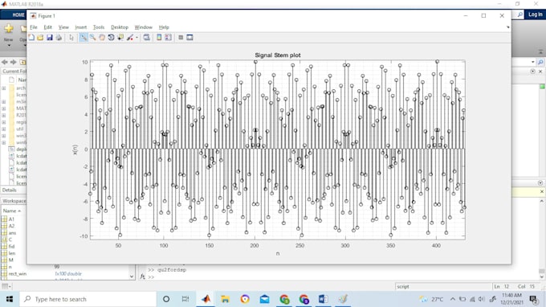
Task: Toggle the Rotate 3D tool
Action: click(x=111, y=37)
